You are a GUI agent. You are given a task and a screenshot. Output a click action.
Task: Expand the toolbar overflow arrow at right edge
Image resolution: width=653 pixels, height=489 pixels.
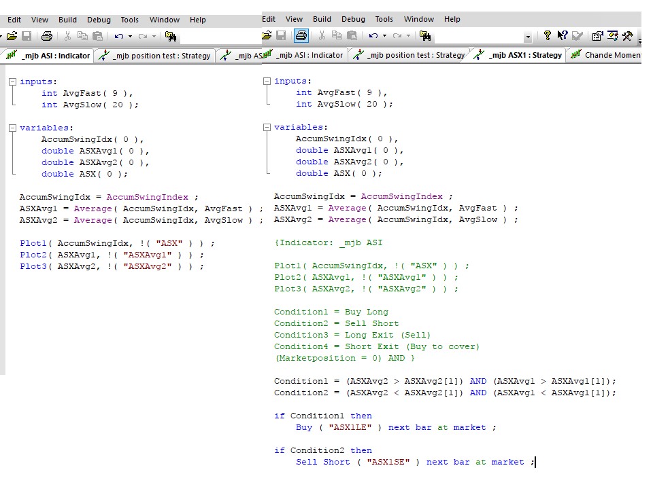tap(639, 40)
